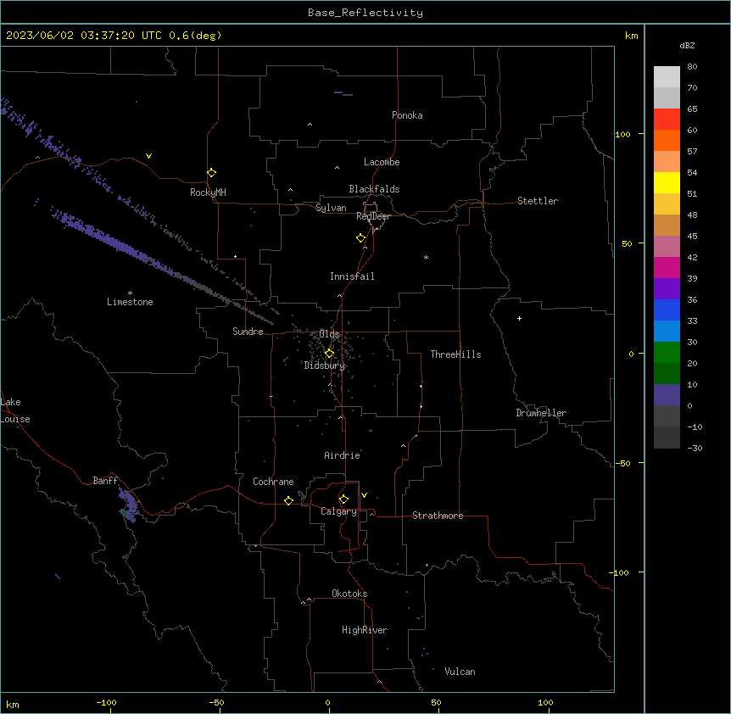731x714 pixels.
Task: Select the Banff town label
Action: (x=105, y=481)
